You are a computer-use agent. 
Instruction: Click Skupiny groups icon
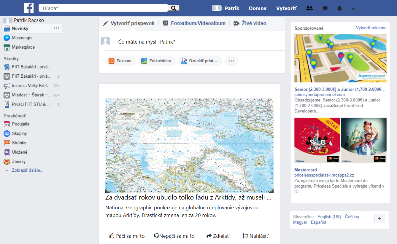pyautogui.click(x=7, y=133)
